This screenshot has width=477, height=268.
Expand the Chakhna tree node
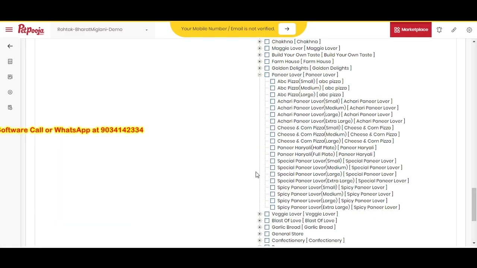tap(260, 42)
